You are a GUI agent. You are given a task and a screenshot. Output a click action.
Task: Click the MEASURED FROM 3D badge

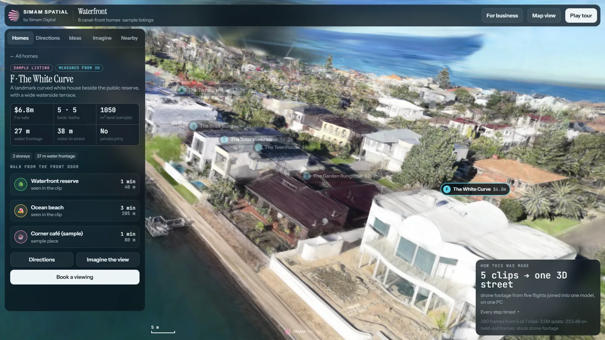click(79, 68)
